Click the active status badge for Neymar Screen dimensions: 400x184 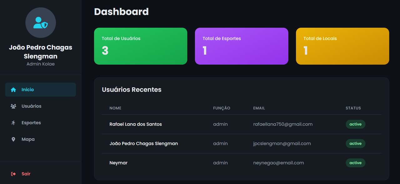[x=355, y=163]
